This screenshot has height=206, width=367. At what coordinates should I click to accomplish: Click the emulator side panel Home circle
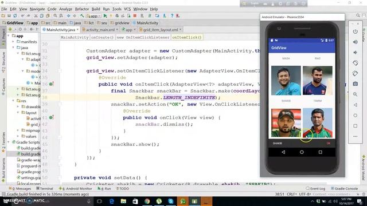click(x=355, y=116)
